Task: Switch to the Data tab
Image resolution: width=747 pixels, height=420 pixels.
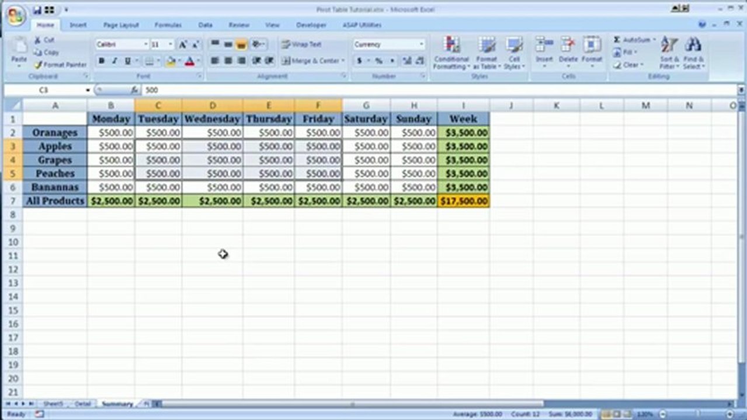Action: click(x=205, y=25)
